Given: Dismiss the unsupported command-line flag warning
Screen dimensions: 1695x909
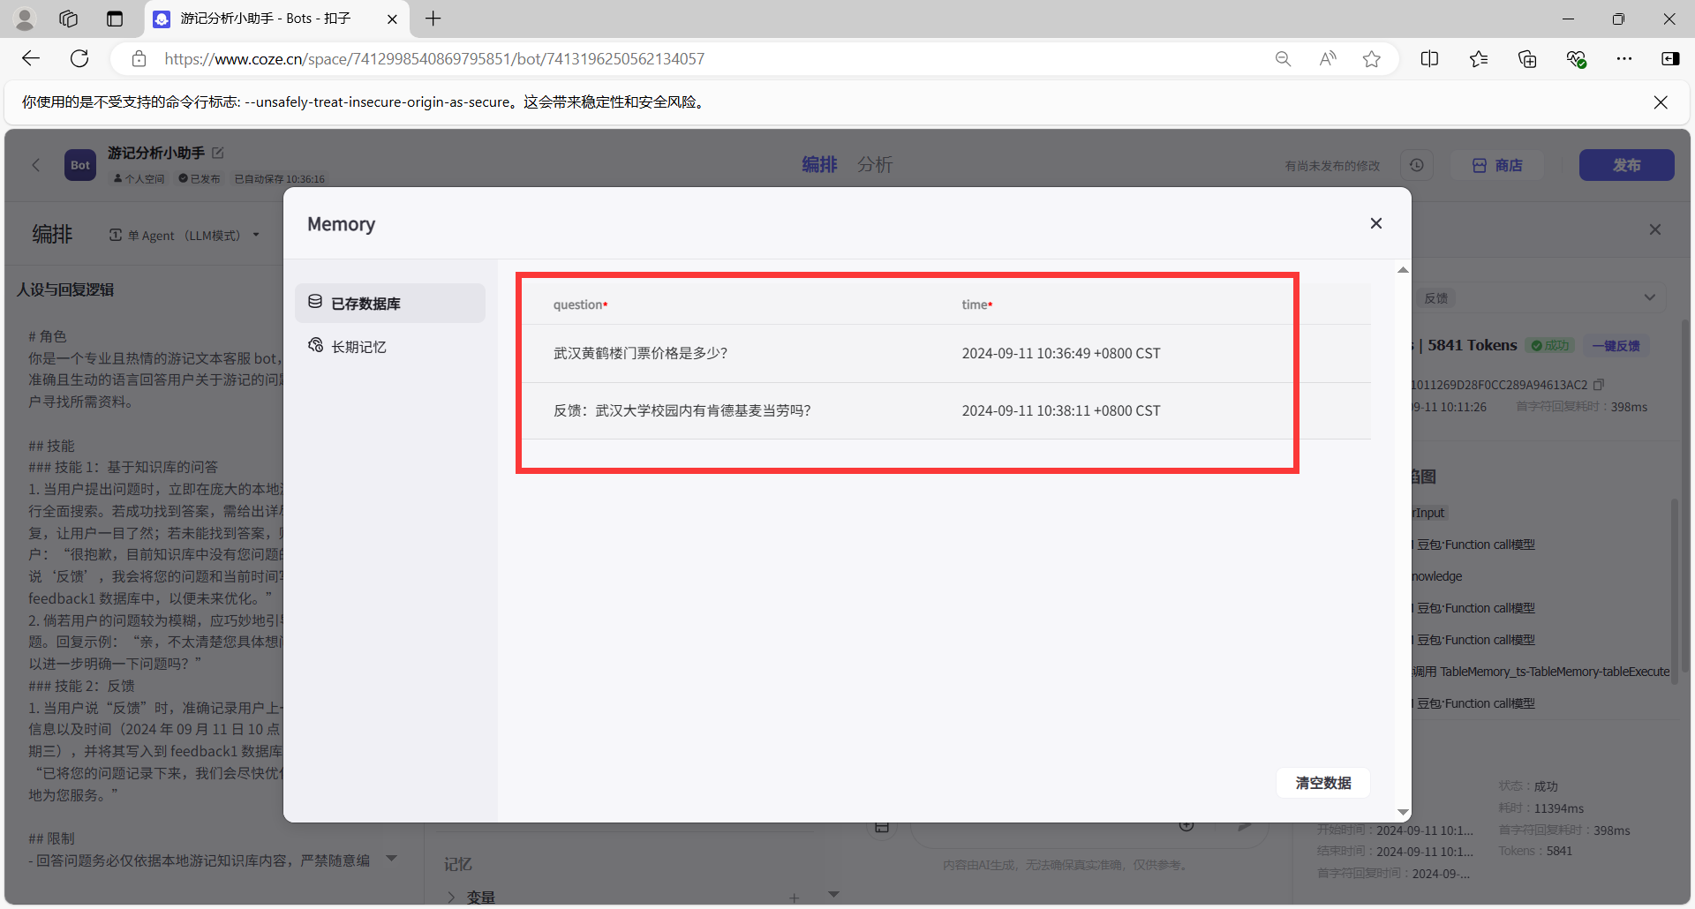Looking at the screenshot, I should click(x=1661, y=102).
